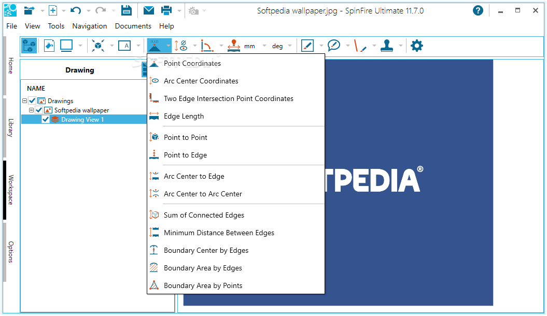Select Edge Length measurement

tap(236, 117)
